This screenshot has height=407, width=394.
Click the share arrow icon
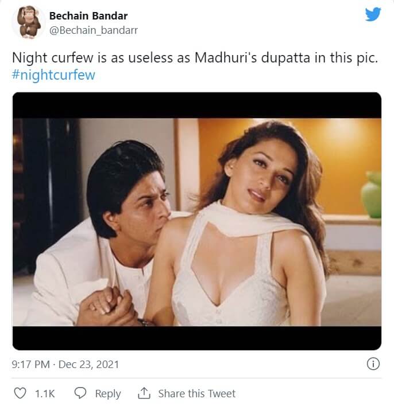pyautogui.click(x=144, y=393)
